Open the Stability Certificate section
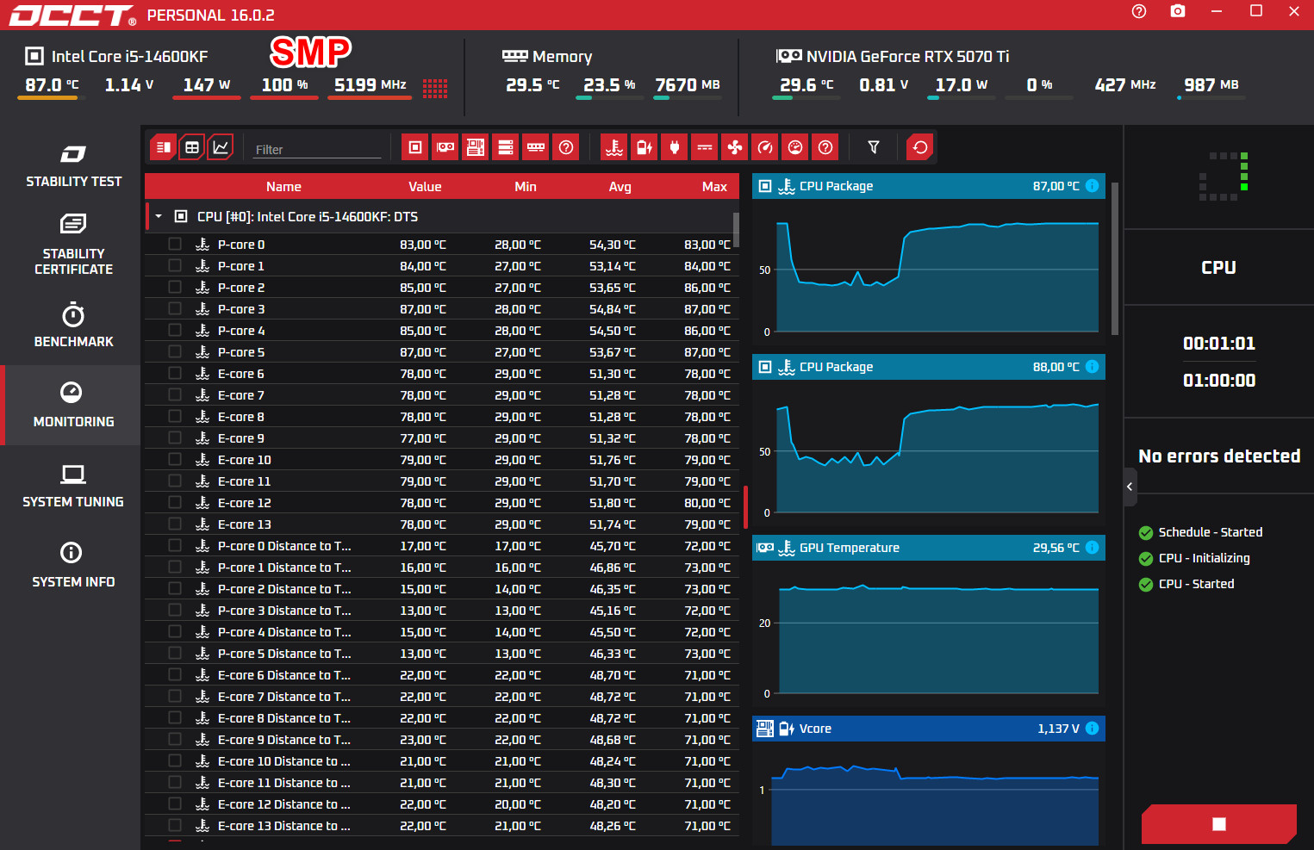The height and width of the screenshot is (850, 1314). (x=73, y=245)
